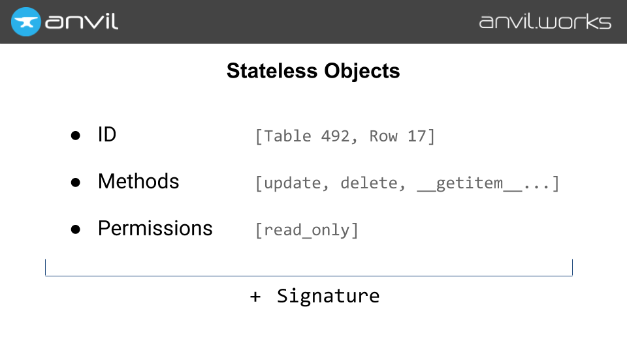Image resolution: width=627 pixels, height=352 pixels.
Task: Click the bullet point beside ID
Action: click(x=75, y=136)
